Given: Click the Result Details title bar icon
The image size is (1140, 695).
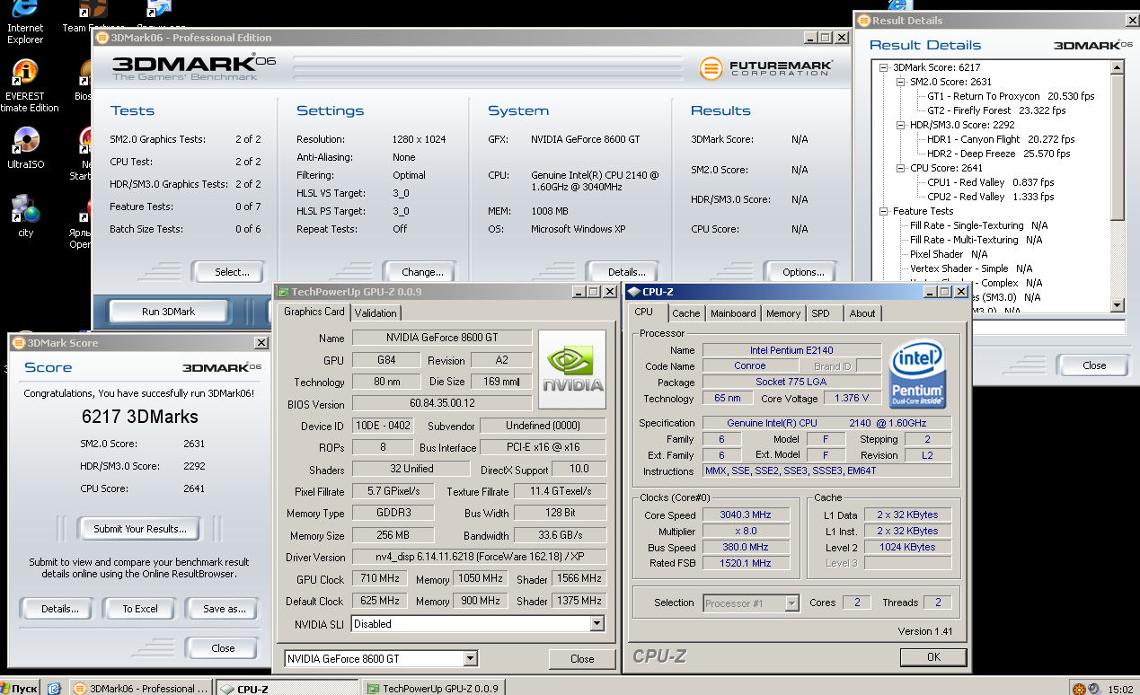Looking at the screenshot, I should click(x=863, y=20).
